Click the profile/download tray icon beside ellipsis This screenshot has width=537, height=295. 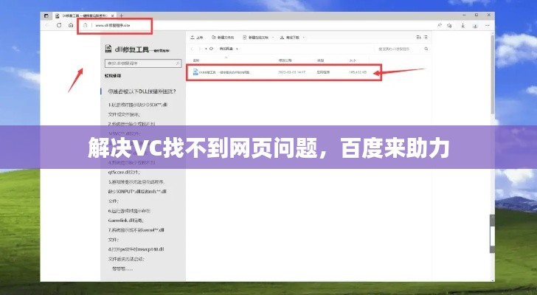point(475,26)
